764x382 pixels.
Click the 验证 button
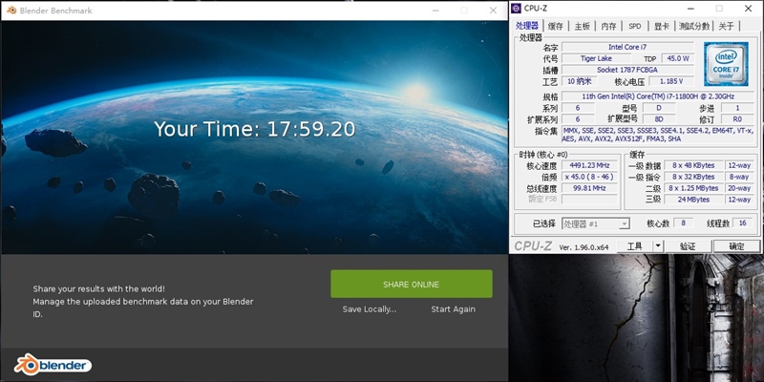point(688,246)
